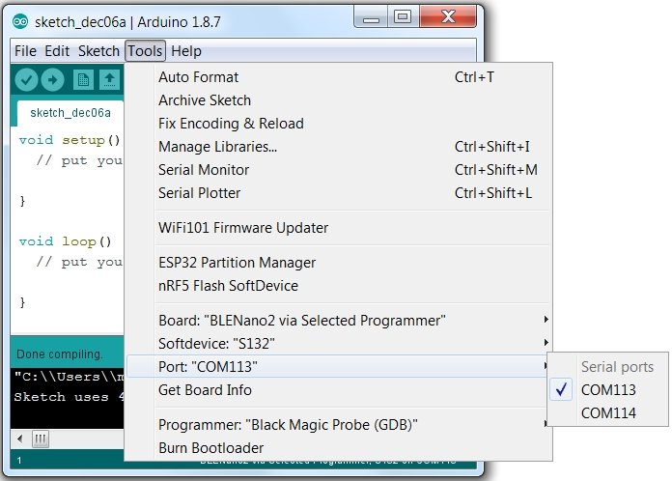The image size is (672, 481).
Task: Open ESP32 Partition Manager
Action: click(x=339, y=263)
